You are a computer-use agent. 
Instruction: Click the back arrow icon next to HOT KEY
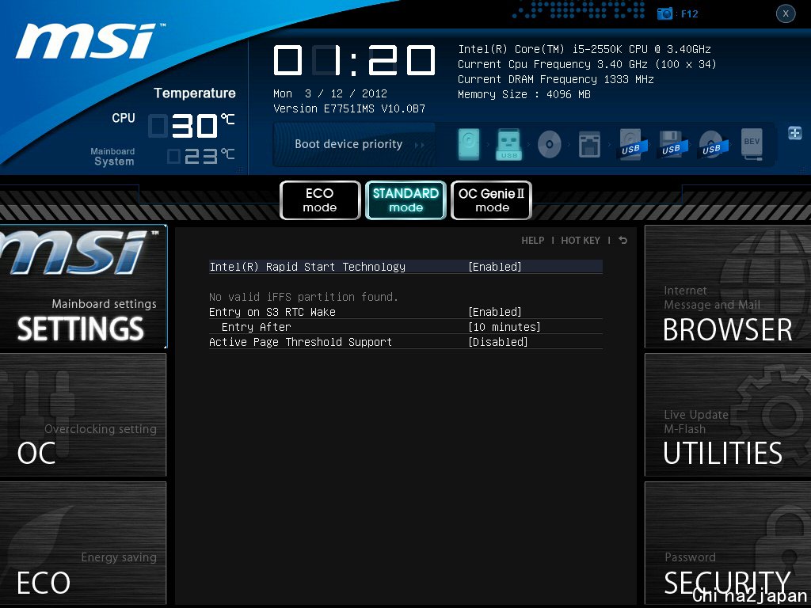623,240
